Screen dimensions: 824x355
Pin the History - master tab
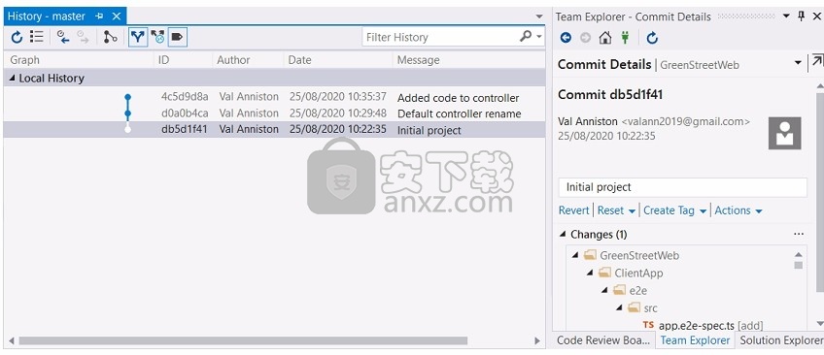(99, 16)
